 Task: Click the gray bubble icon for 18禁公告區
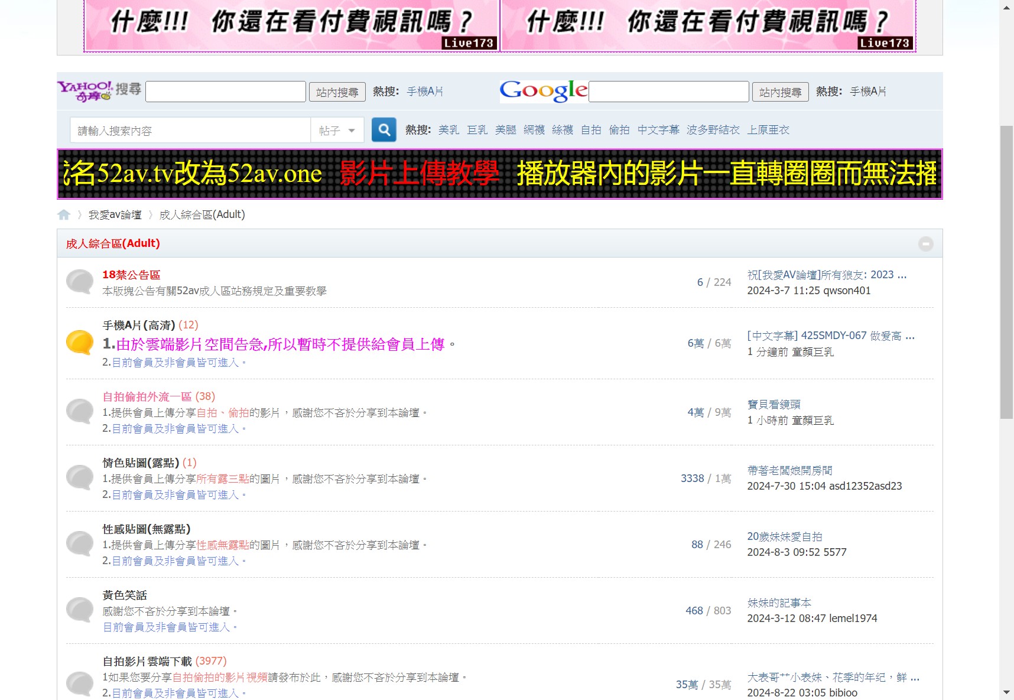(x=80, y=282)
